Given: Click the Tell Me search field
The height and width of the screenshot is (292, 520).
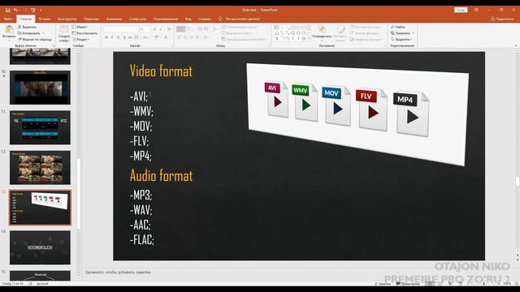Looking at the screenshot, I should tap(243, 19).
